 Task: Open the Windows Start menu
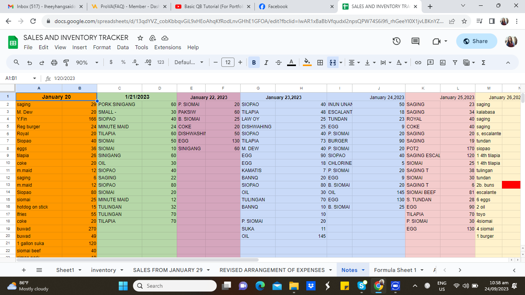point(123,286)
